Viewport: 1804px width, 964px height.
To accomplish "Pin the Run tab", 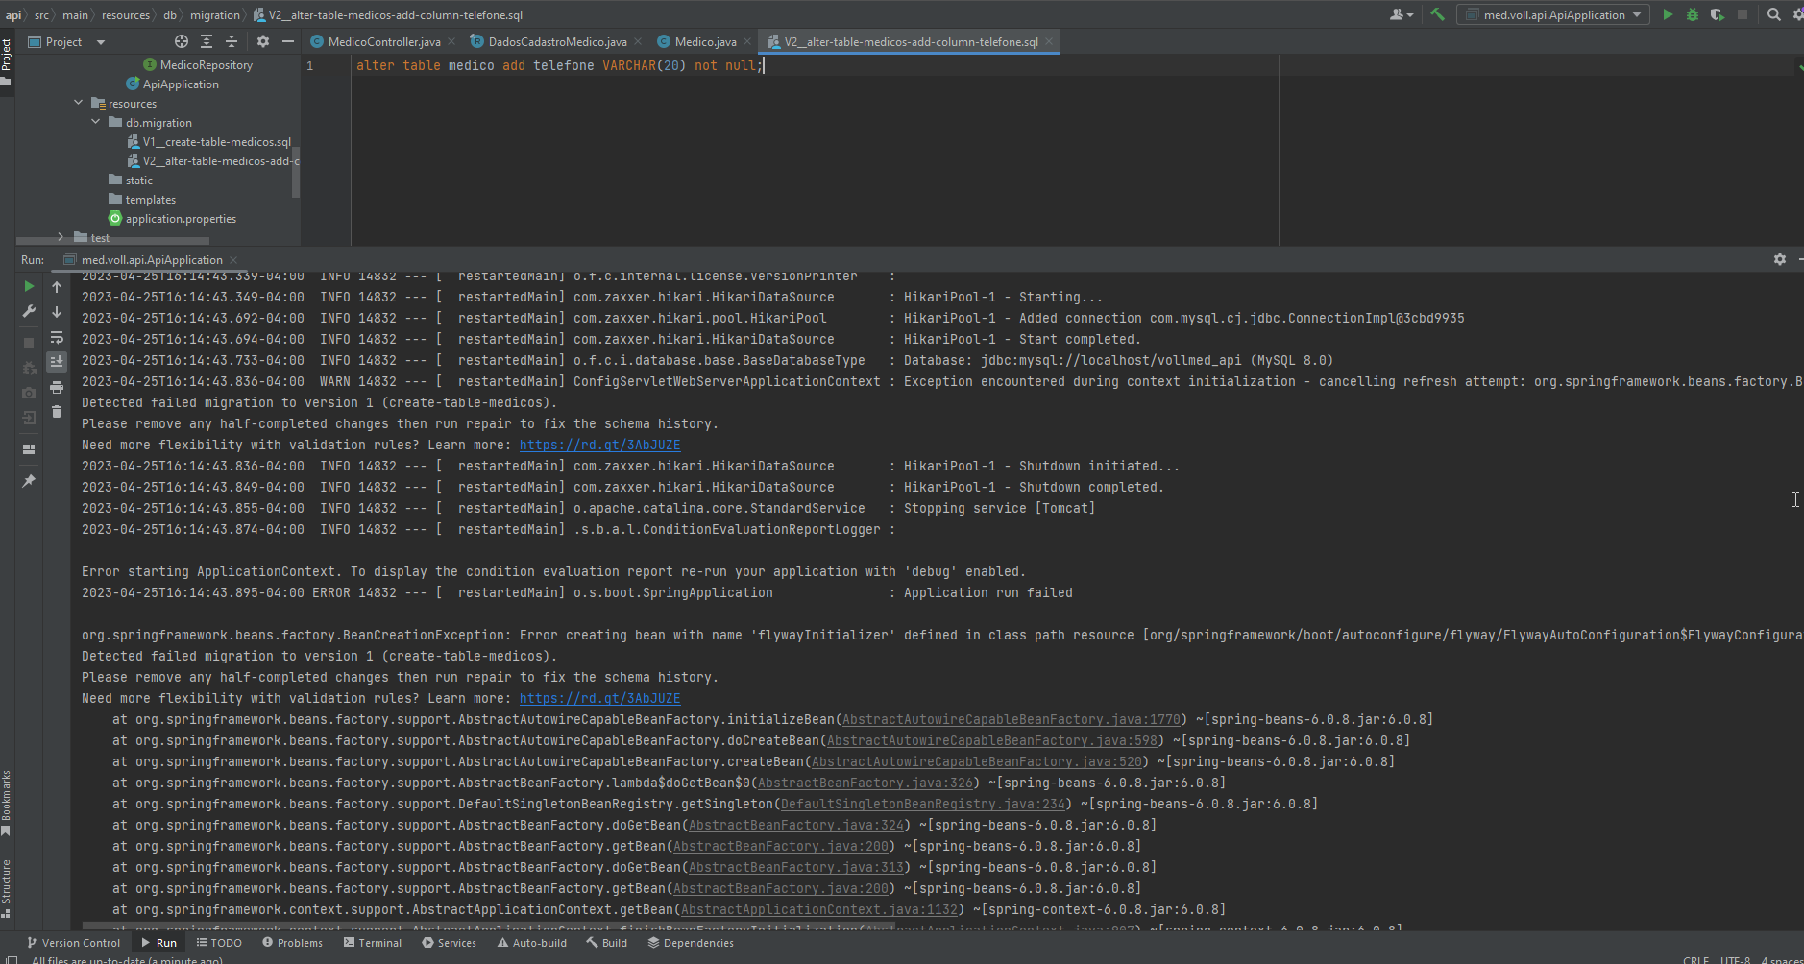I will tap(29, 480).
